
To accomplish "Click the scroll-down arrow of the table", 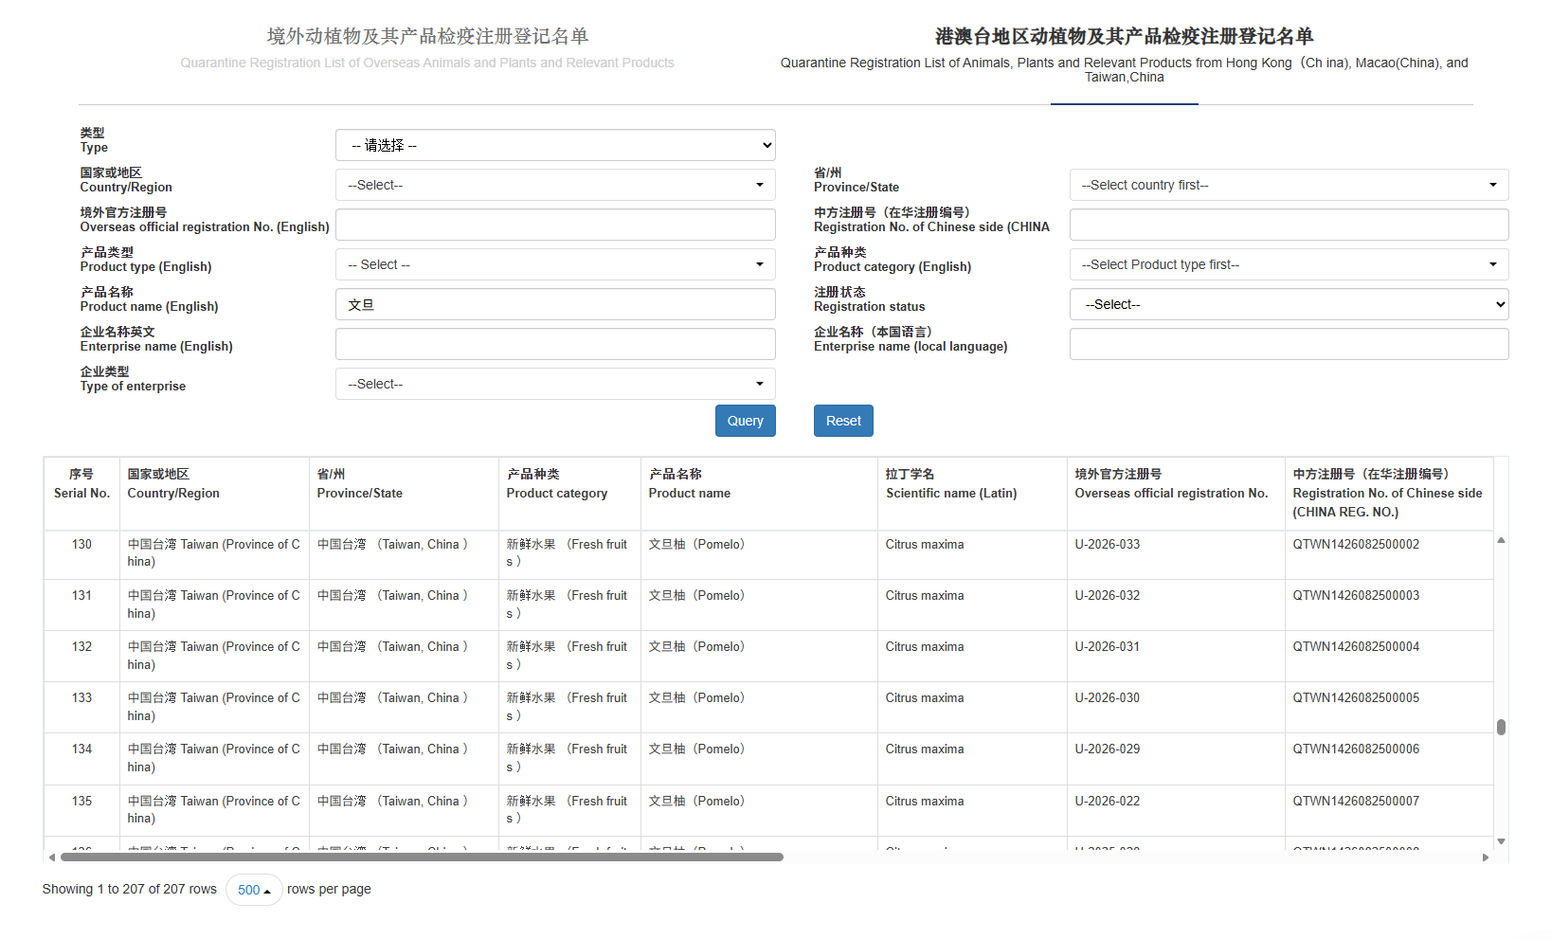I will [x=1501, y=841].
